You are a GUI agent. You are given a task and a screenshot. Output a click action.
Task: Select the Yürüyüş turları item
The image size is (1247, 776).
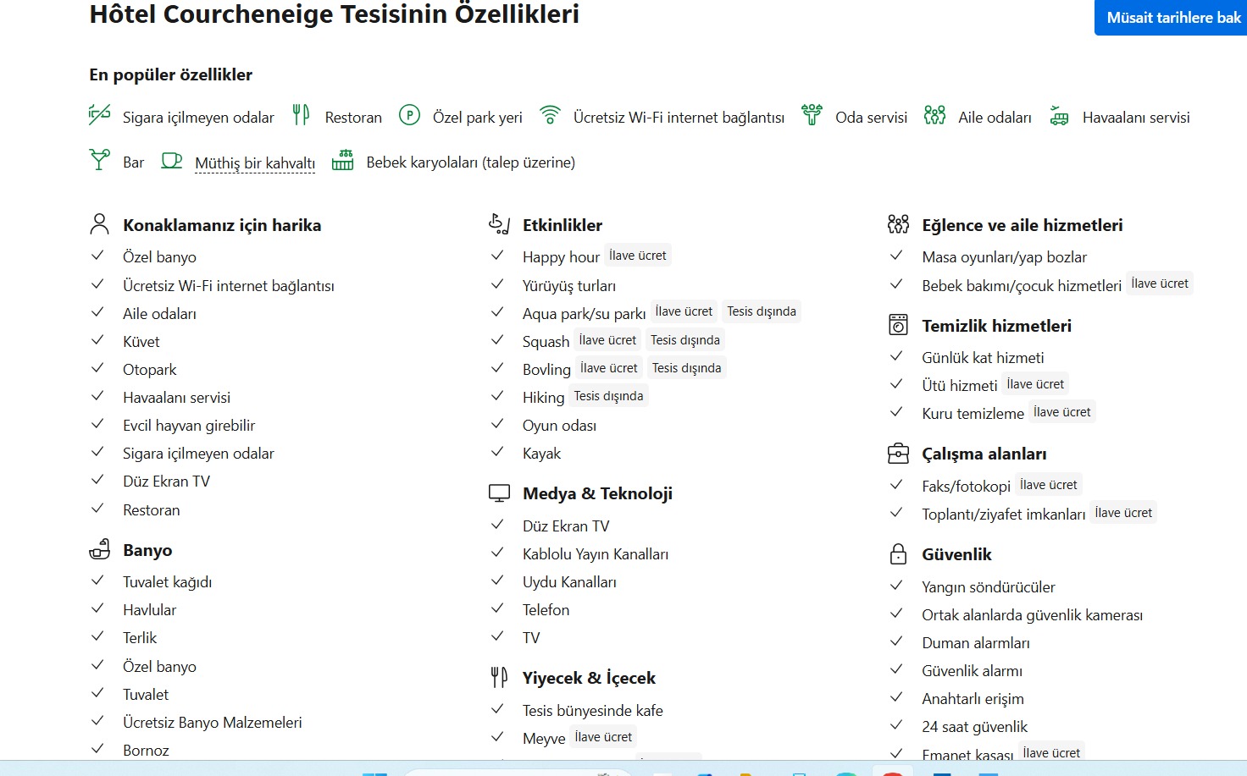tap(569, 285)
